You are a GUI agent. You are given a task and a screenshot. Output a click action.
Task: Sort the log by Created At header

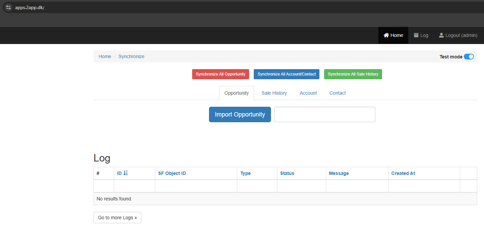click(x=403, y=173)
